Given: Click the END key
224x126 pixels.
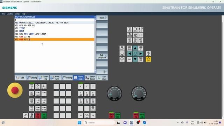Looking at the screenshot, I should (x=129, y=59).
